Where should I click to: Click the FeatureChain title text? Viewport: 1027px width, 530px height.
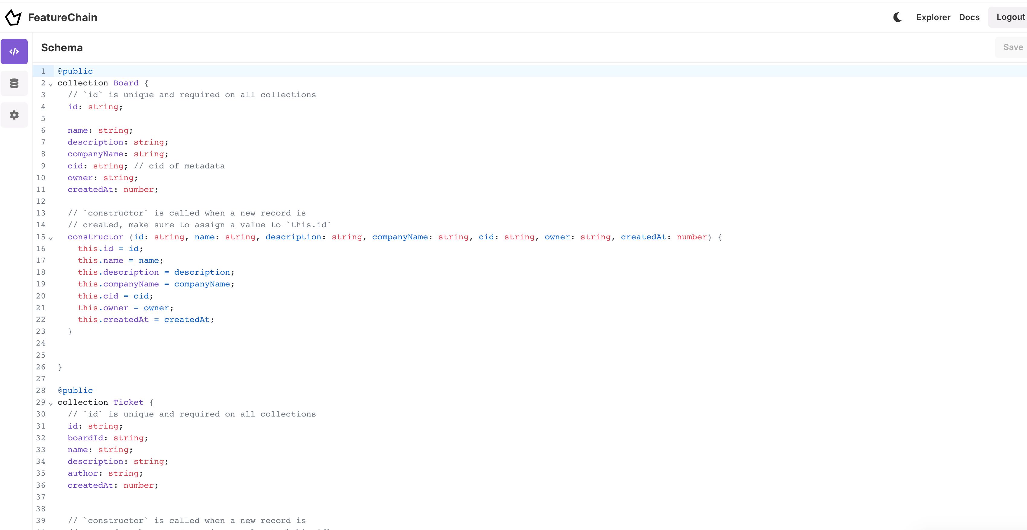coord(63,18)
